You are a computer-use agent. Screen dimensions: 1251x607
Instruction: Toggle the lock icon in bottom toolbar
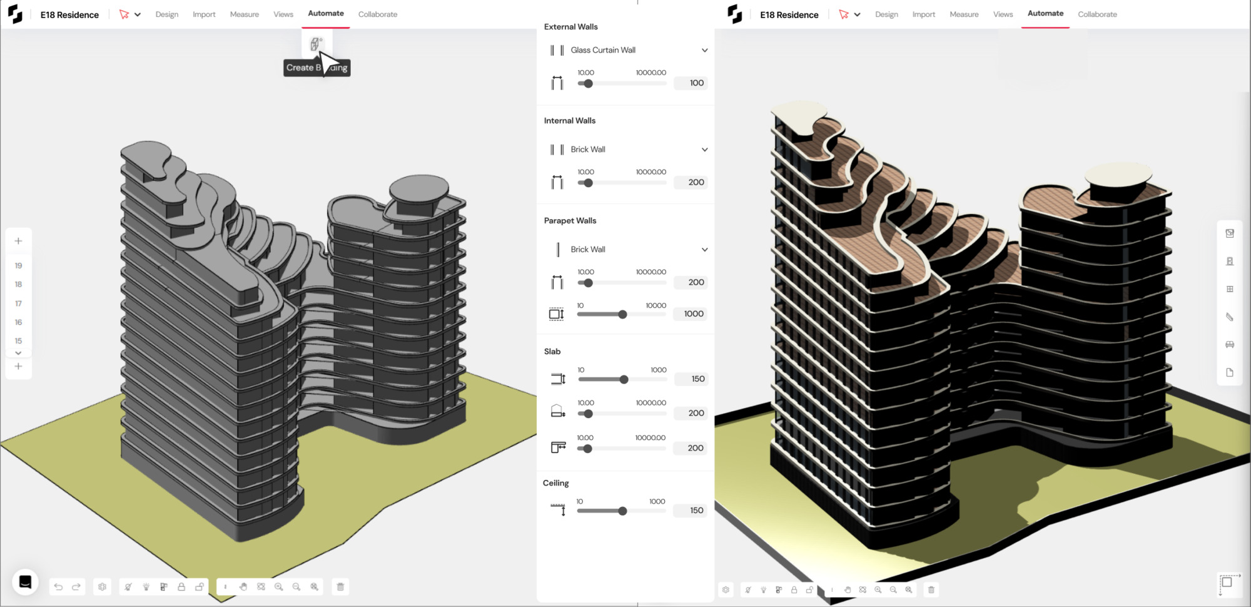coord(181,586)
